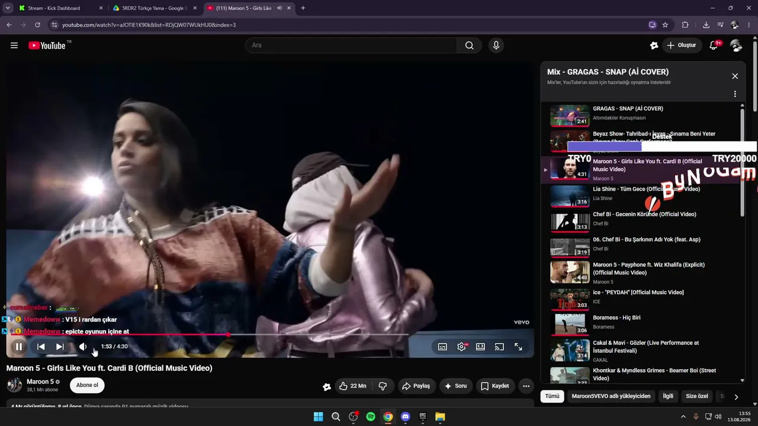Open Spotify from the taskbar
Viewport: 758px width, 426px height.
coord(371,417)
